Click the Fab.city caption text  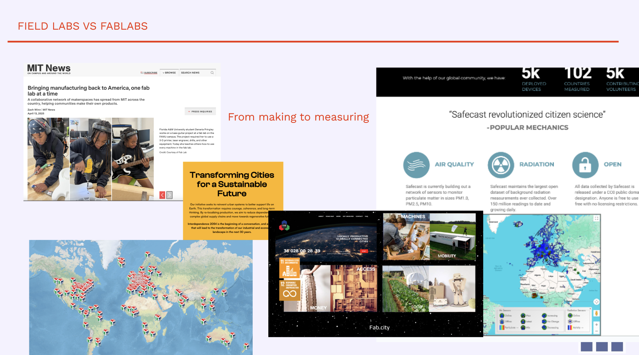tap(380, 328)
